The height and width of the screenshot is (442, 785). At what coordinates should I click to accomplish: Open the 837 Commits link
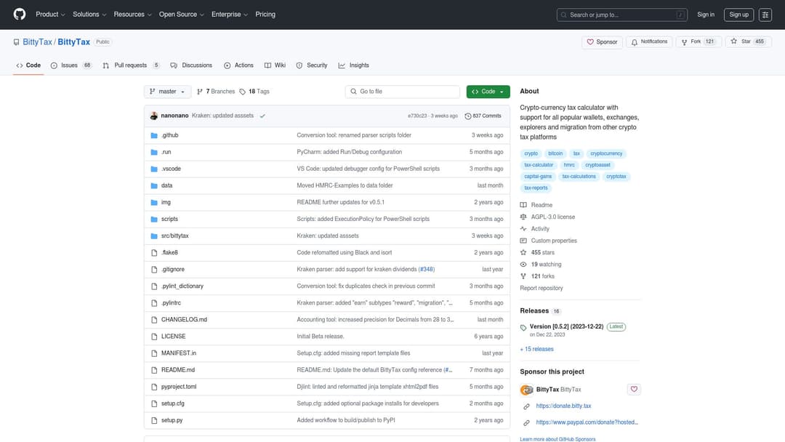tap(483, 116)
